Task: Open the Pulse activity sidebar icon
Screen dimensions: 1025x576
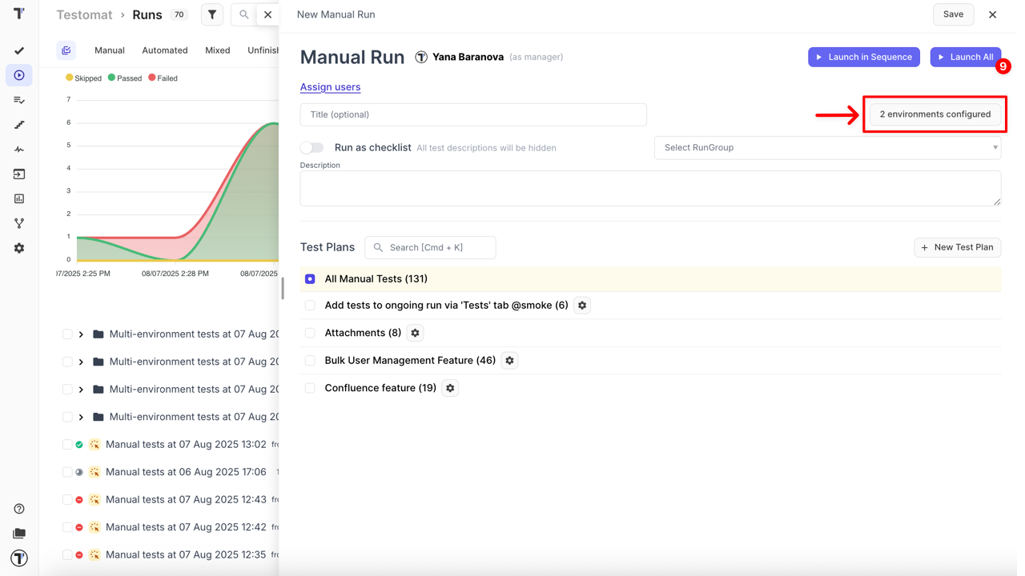Action: [x=19, y=150]
